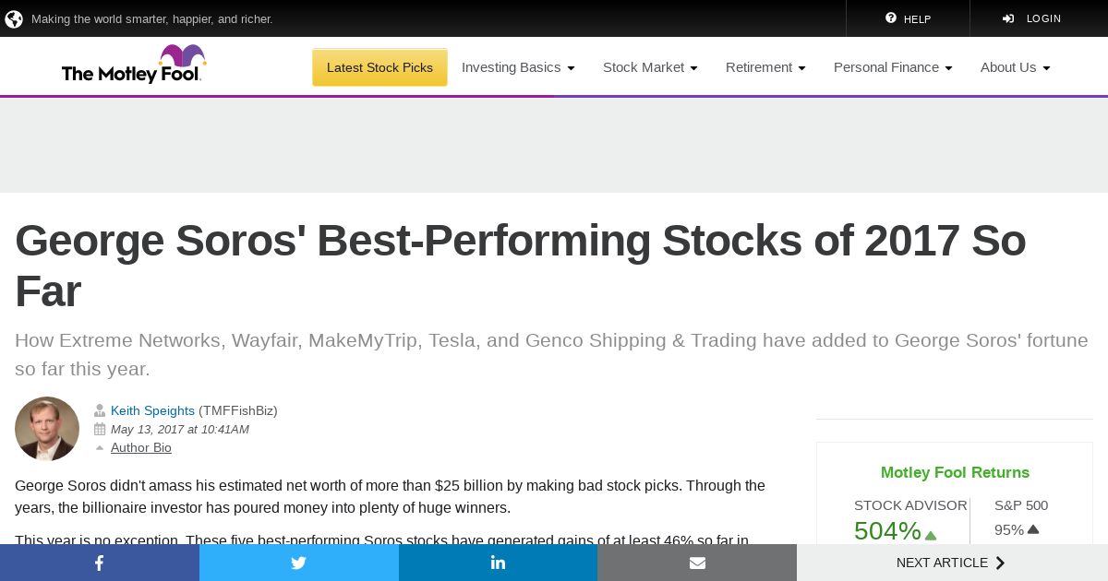
Task: Share article on Facebook
Action: [x=100, y=563]
